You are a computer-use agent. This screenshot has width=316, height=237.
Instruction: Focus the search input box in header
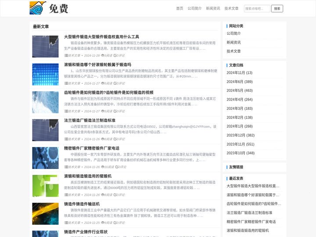click(x=257, y=8)
